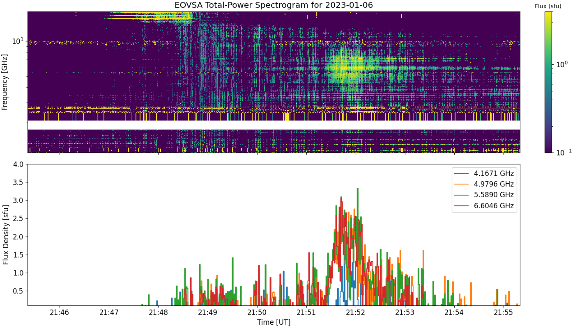Click the Frequency [GHz] axis label
This screenshot has height=328, width=575.
(x=5, y=82)
